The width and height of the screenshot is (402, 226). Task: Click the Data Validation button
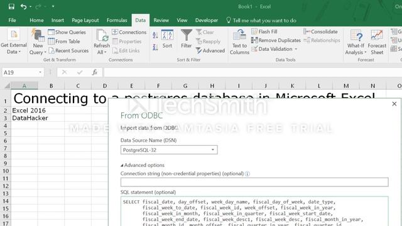[x=272, y=49]
